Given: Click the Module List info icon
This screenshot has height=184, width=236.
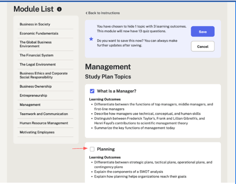Looking at the screenshot, I should (59, 9).
